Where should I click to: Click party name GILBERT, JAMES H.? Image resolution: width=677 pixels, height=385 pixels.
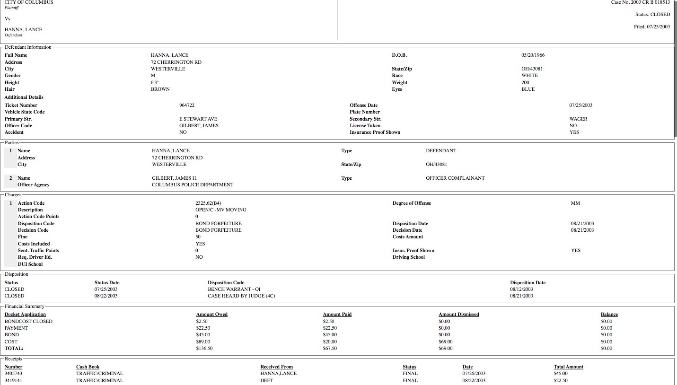pos(175,178)
